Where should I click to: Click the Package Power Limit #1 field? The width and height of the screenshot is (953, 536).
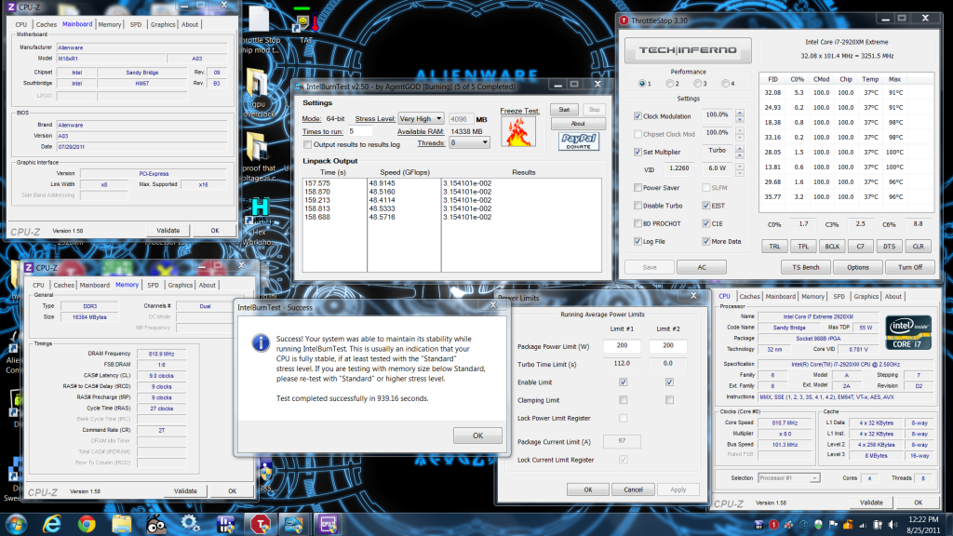click(622, 346)
